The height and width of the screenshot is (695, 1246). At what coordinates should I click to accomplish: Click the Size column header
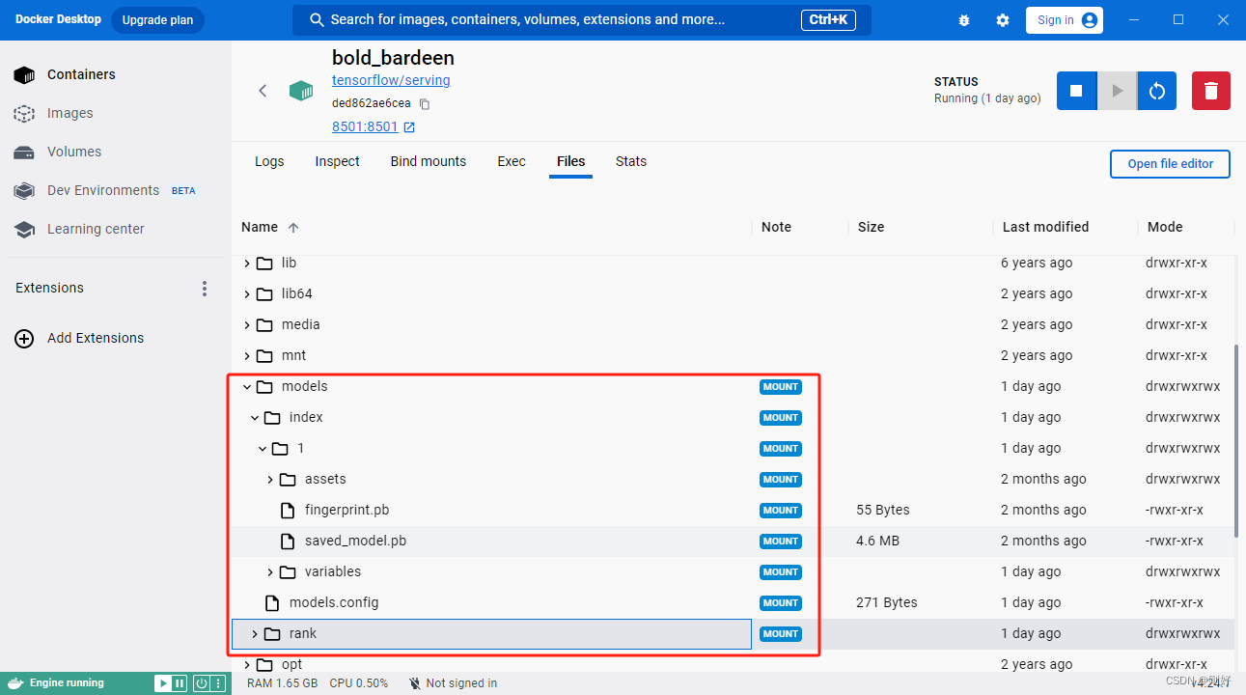(x=871, y=227)
